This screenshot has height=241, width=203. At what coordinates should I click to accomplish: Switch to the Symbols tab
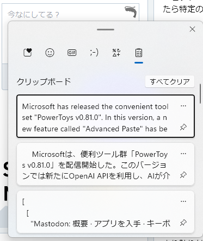tap(116, 53)
